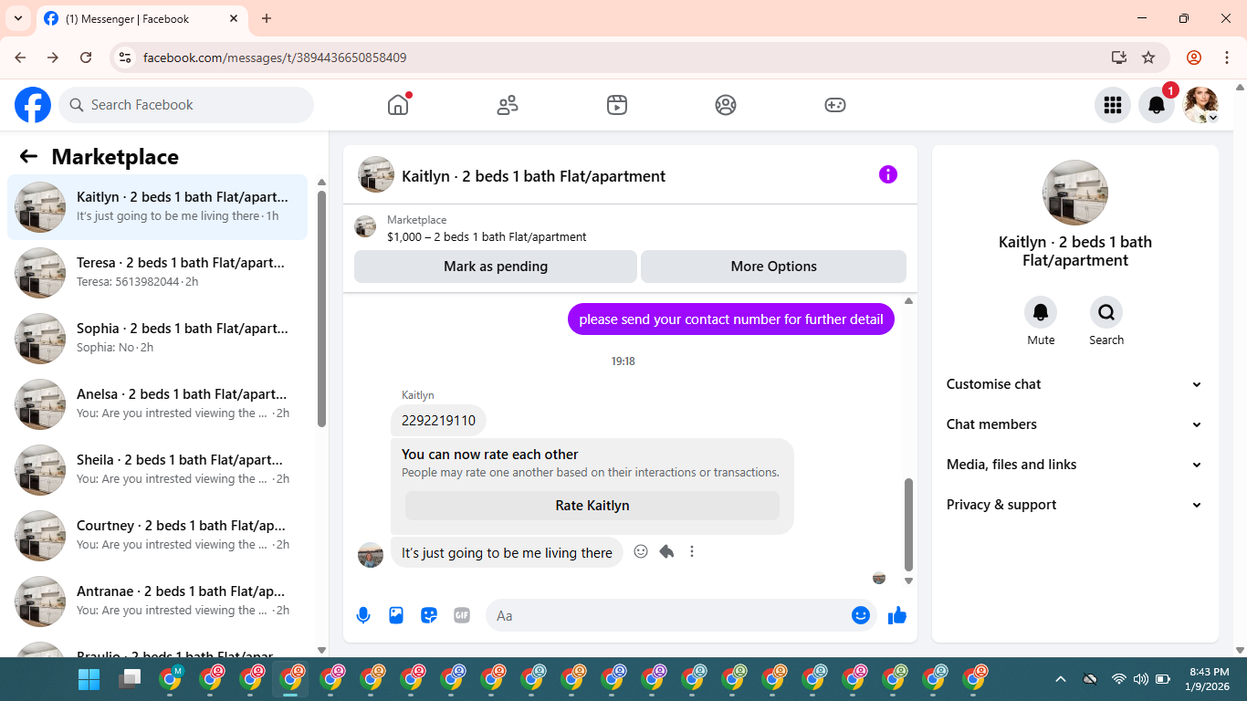Open Sophia's conversation in list
The image size is (1247, 701).
pos(157,339)
